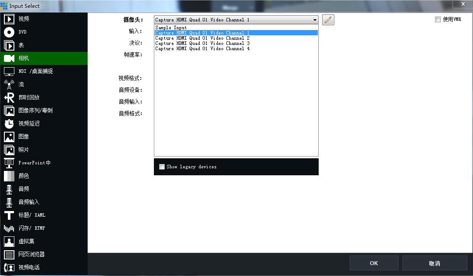Image resolution: width=473 pixels, height=276 pixels.
Task: Select the Stream antenna icon
Action: [9, 85]
